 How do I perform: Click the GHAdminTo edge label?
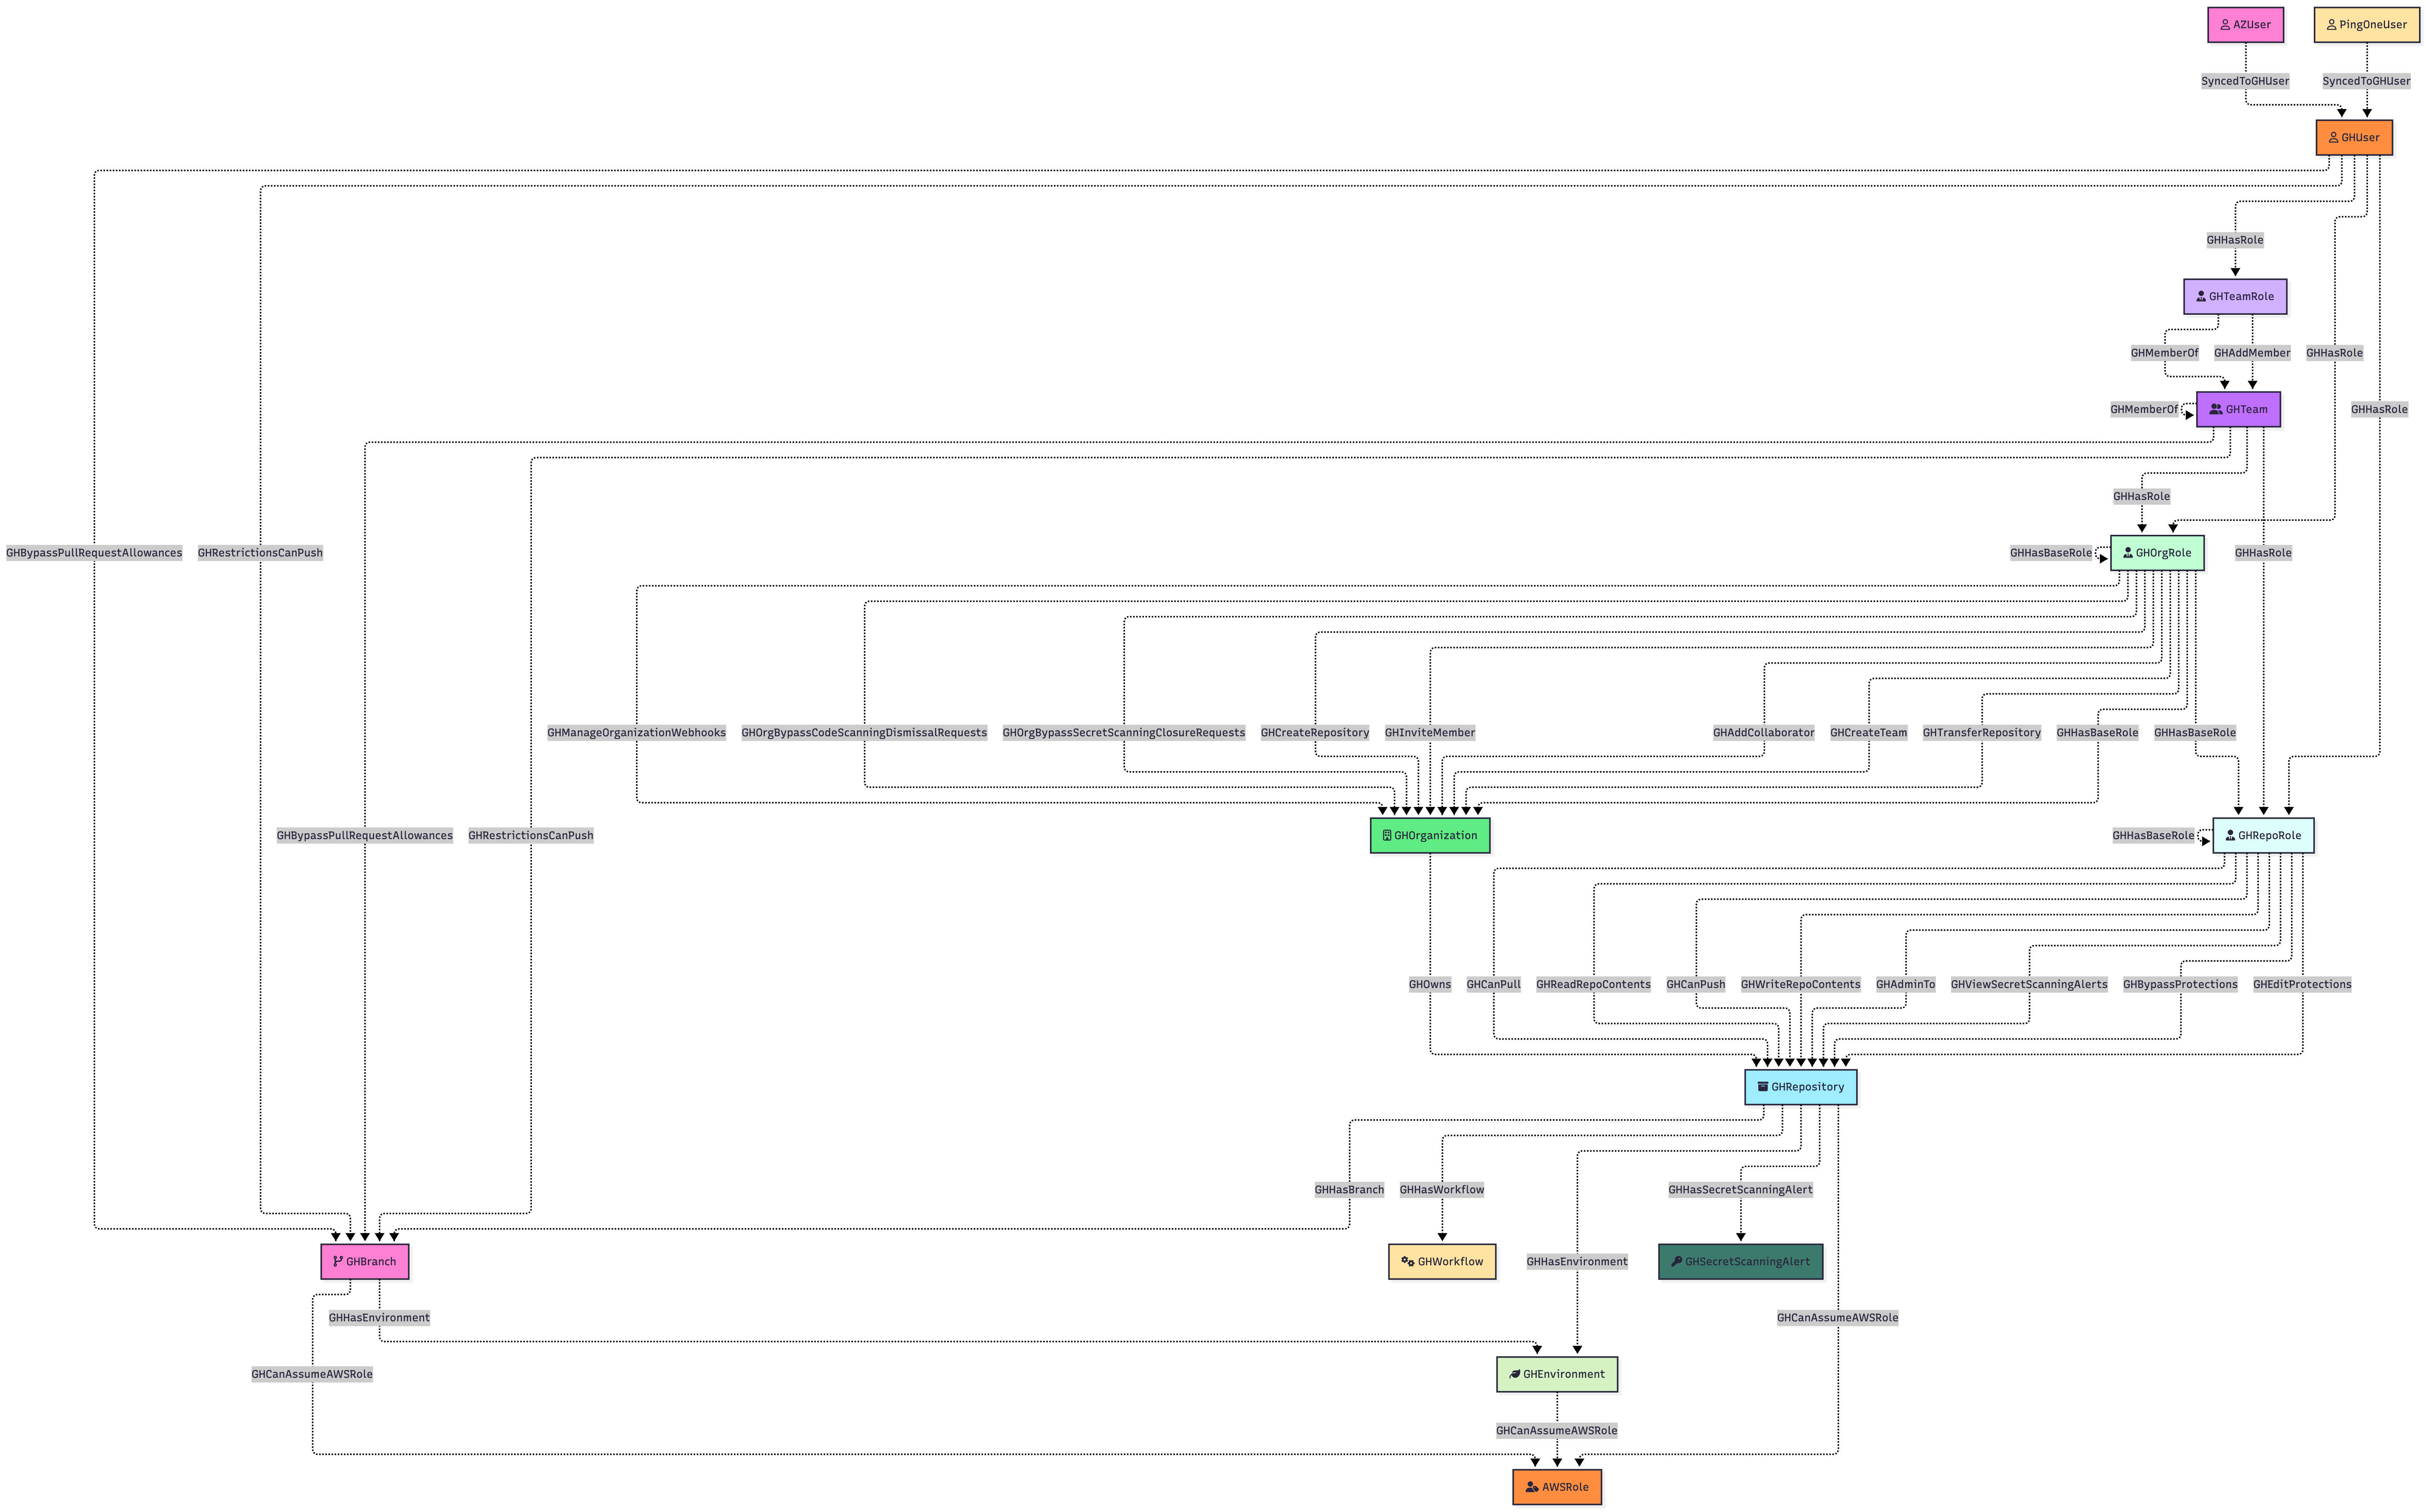click(1906, 985)
